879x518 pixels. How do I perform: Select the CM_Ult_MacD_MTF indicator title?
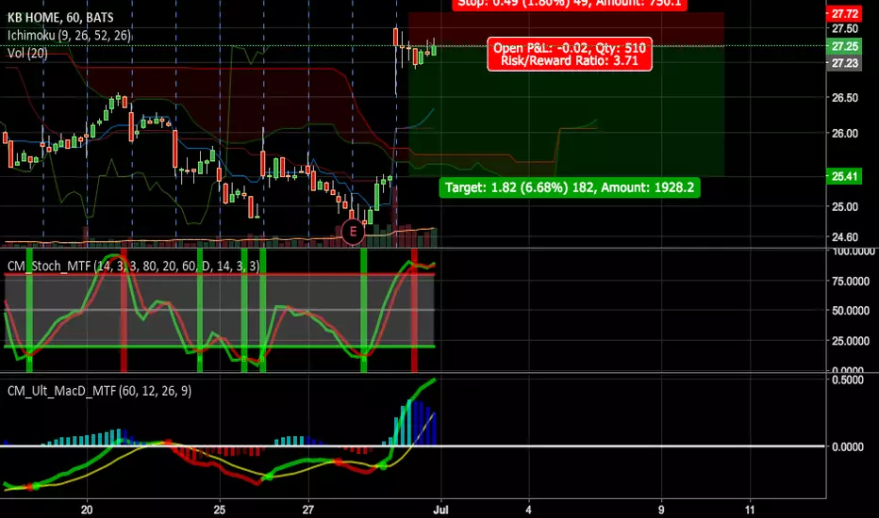pos(99,391)
